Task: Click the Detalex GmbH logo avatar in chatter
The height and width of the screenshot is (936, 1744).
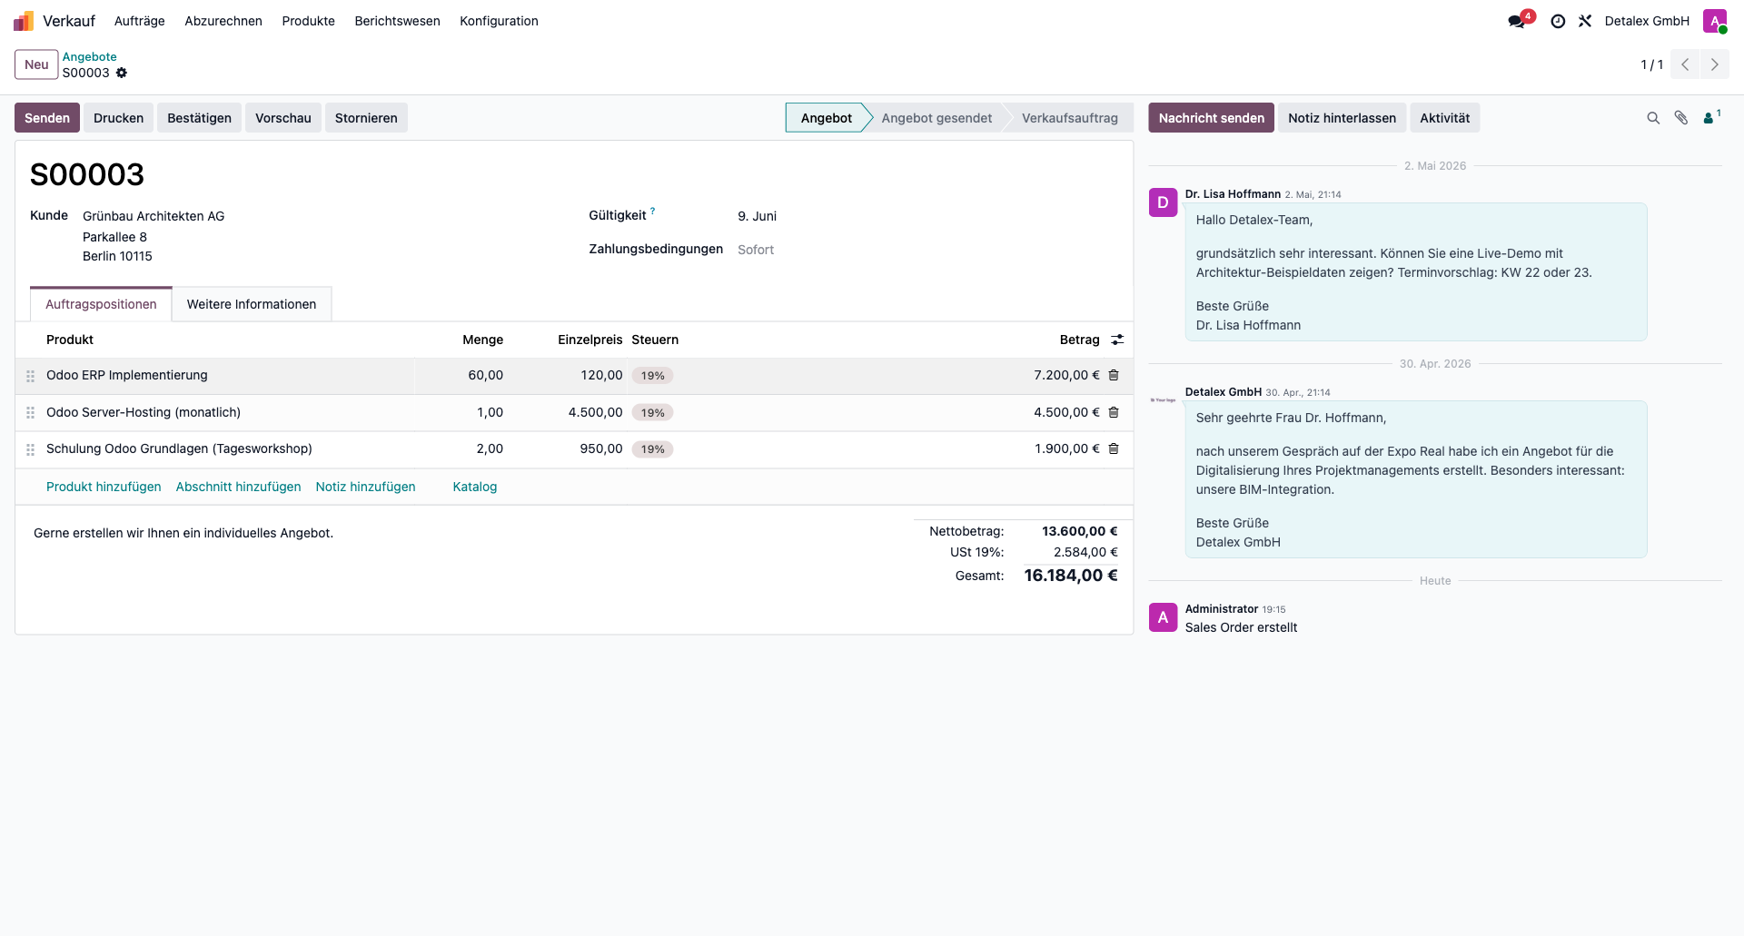Action: (x=1163, y=400)
